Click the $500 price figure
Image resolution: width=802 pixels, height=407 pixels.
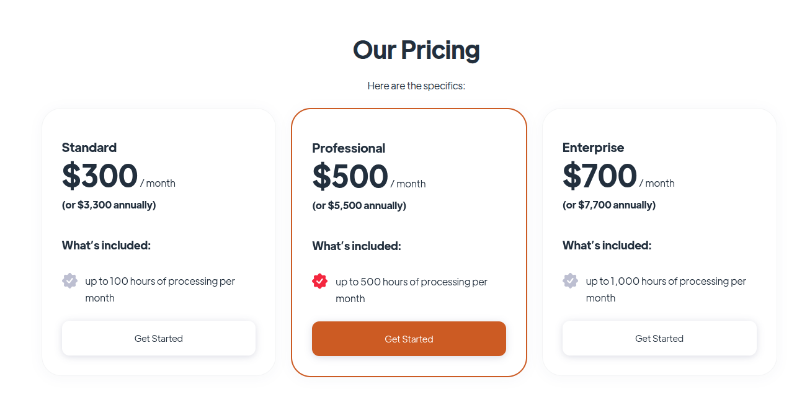[x=350, y=176]
